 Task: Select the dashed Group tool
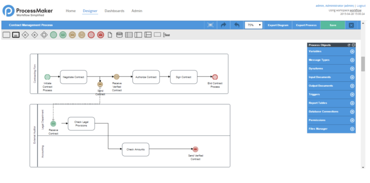point(158,34)
